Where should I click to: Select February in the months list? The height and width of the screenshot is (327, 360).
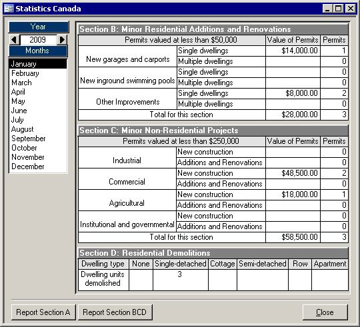click(38, 73)
